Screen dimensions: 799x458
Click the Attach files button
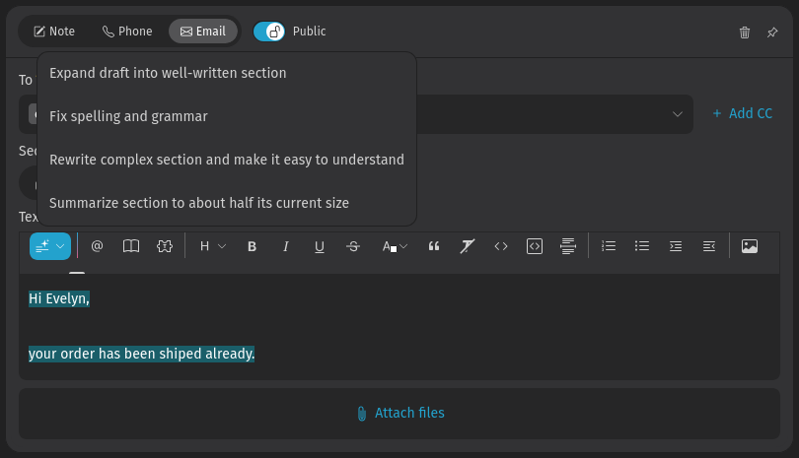point(400,414)
